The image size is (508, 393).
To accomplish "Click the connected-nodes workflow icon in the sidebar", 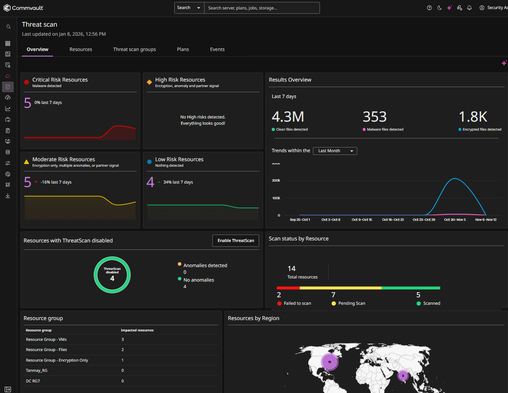I will (8, 185).
